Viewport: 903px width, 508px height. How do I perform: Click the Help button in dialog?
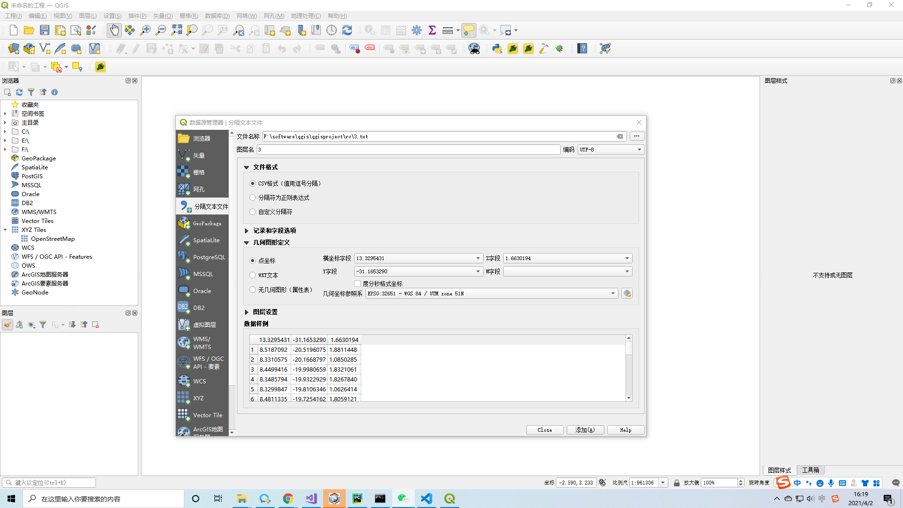626,430
